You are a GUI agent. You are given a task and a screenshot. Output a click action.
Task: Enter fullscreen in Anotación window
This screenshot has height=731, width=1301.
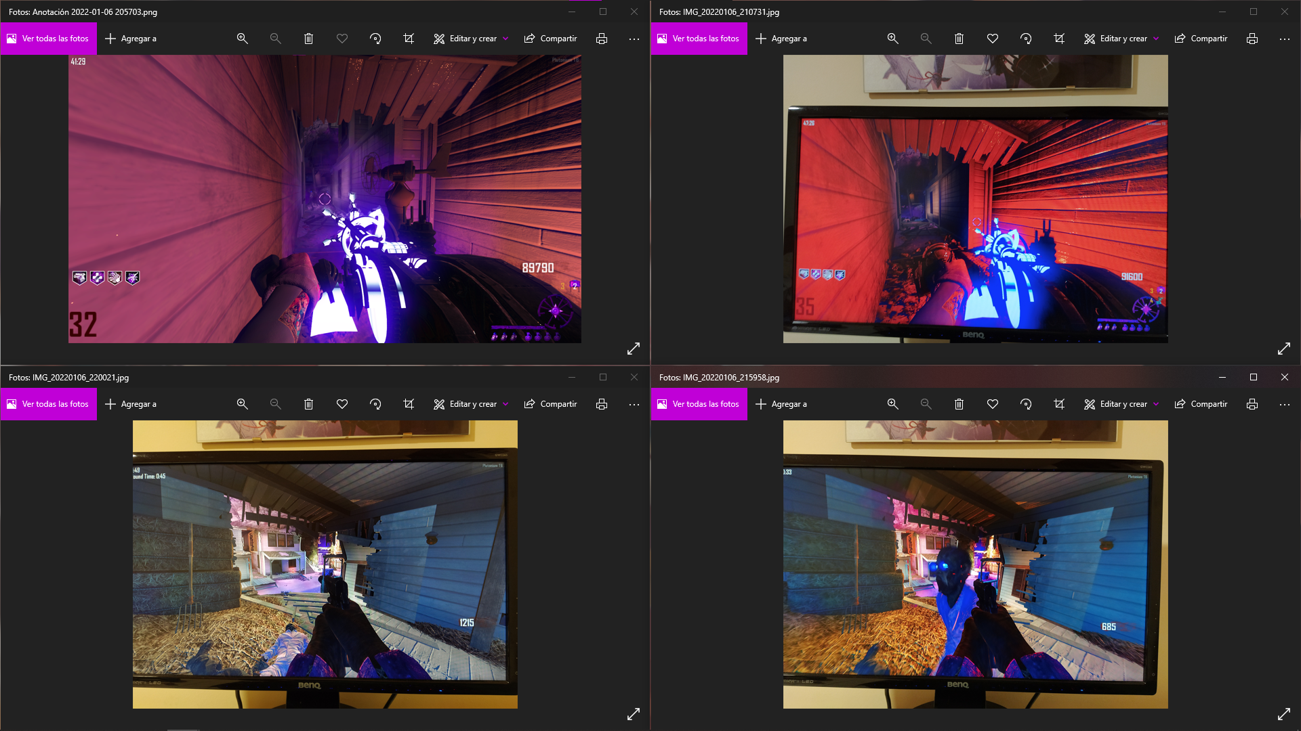tap(634, 349)
